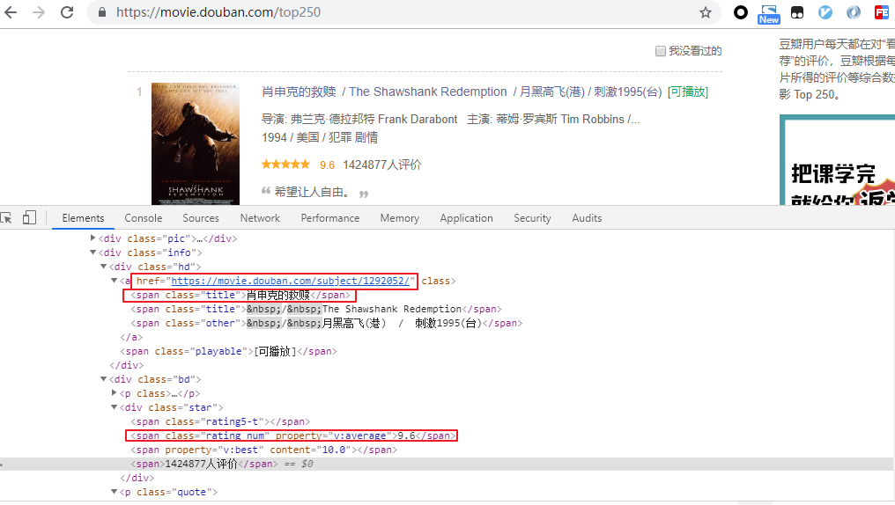
Task: Reload the page with the refresh icon
Action: [67, 12]
